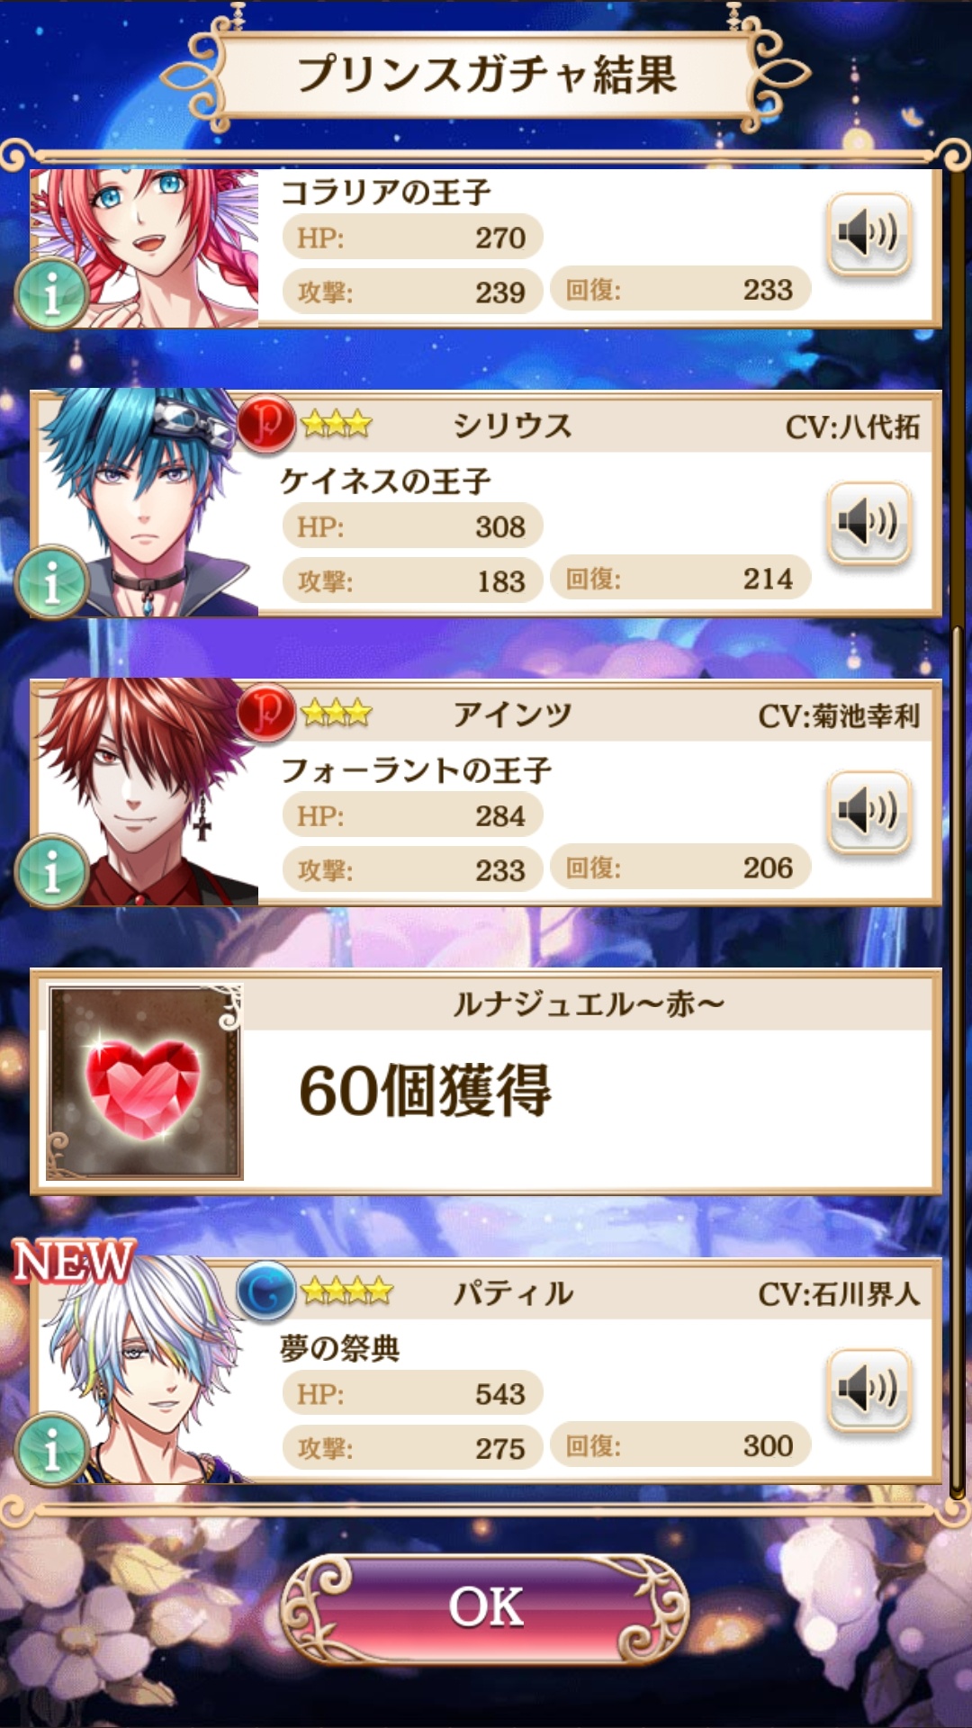The height and width of the screenshot is (1728, 972).
Task: Tap the red P attribute badge on Sirius
Action: point(266,423)
